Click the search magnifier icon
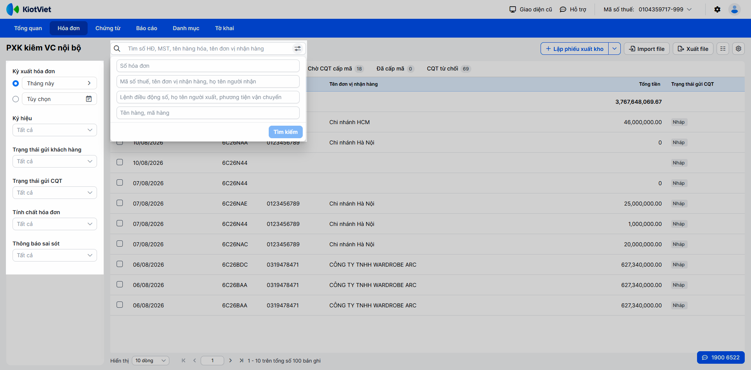751x370 pixels. coord(117,49)
